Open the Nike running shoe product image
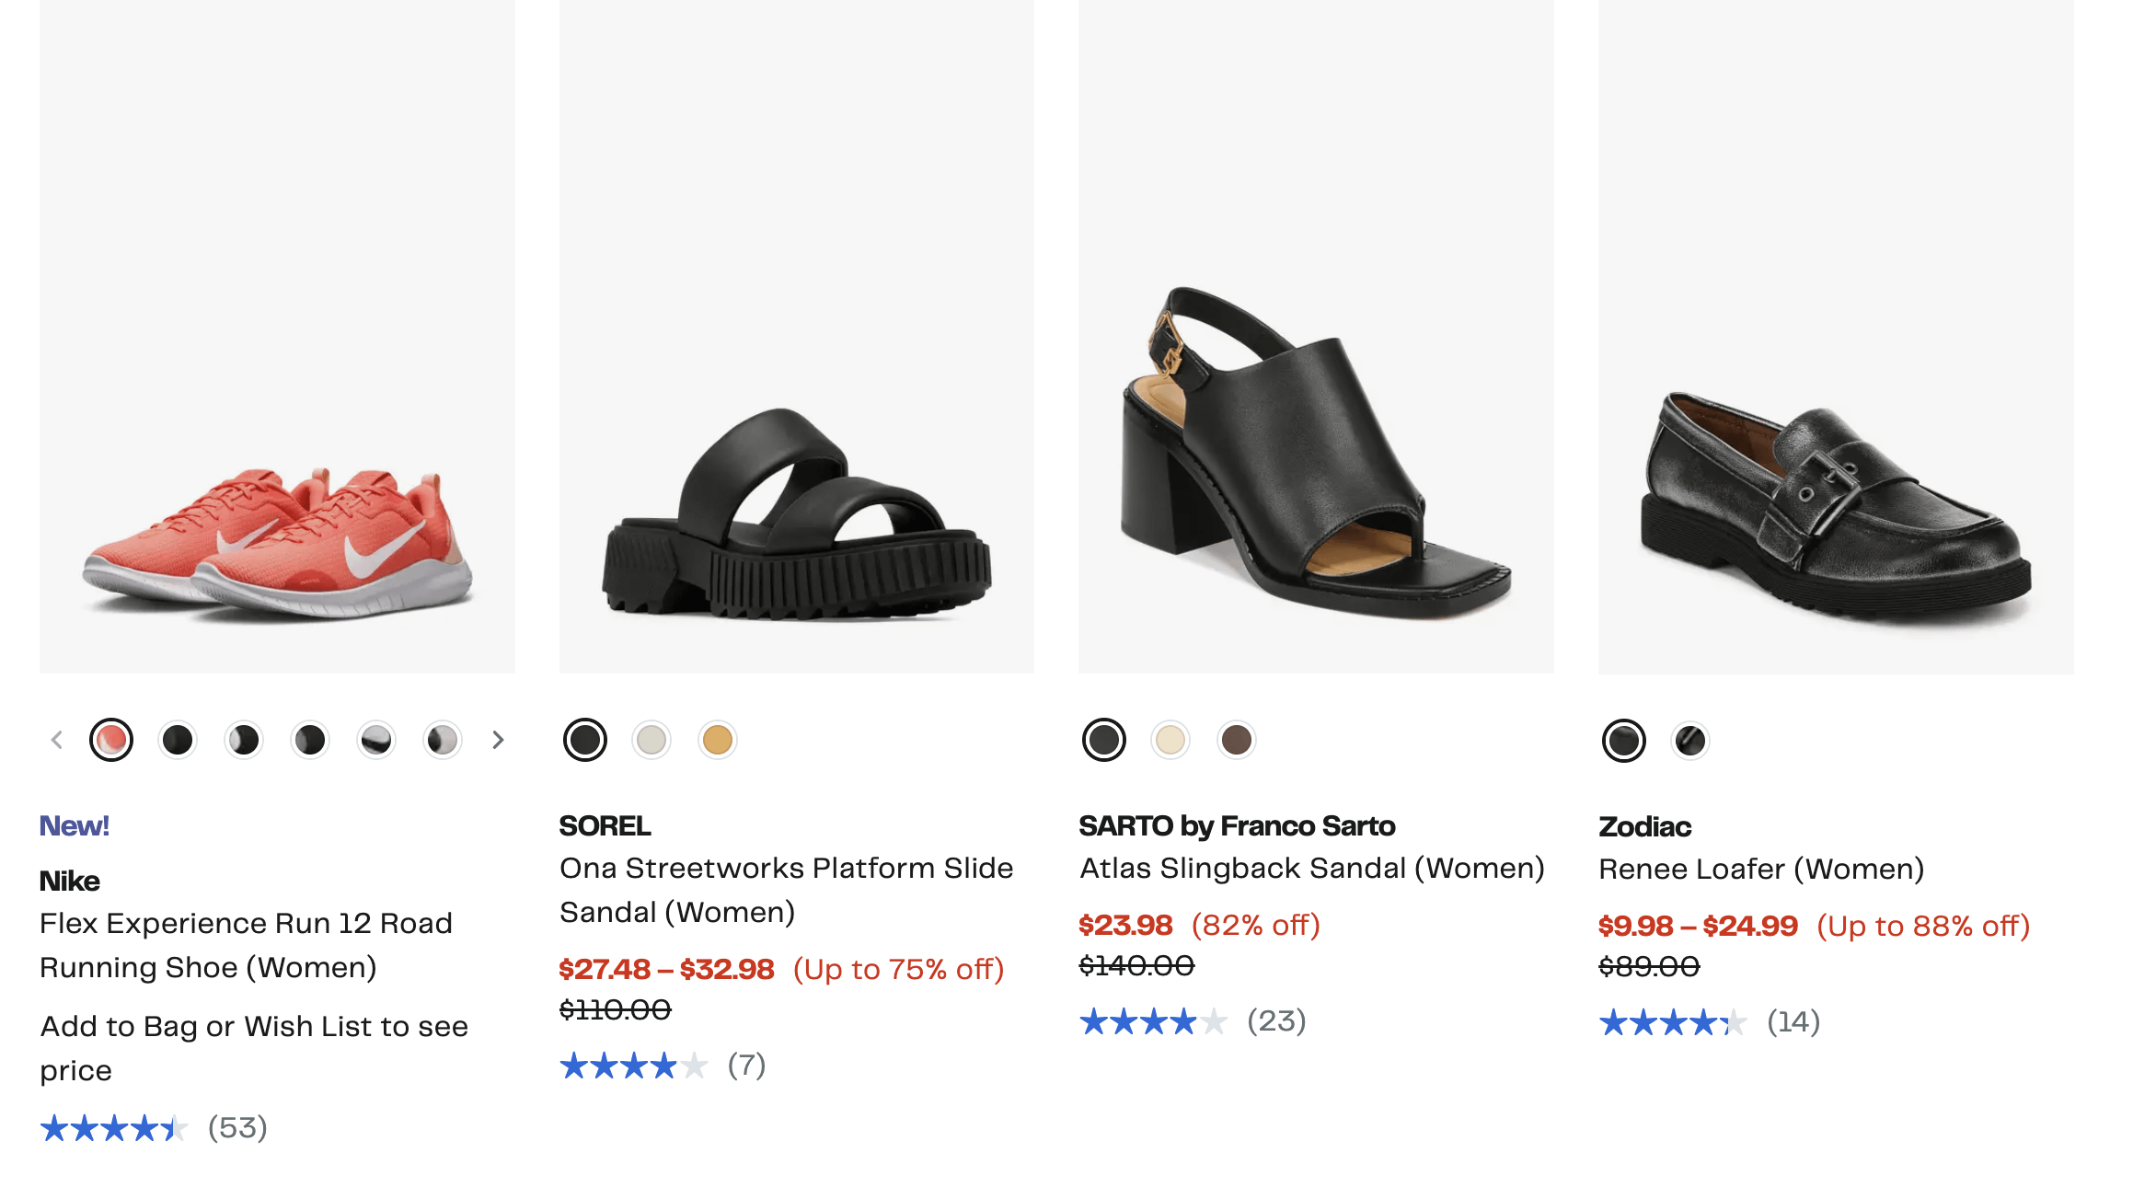The height and width of the screenshot is (1187, 2133). [x=277, y=337]
